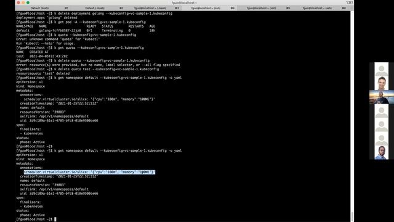Click the 'resourcequota "test" deleted' output line

tap(43, 73)
